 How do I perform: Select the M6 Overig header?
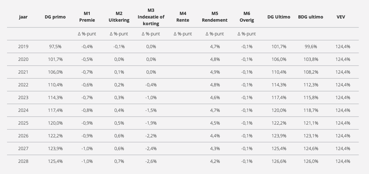247,17
